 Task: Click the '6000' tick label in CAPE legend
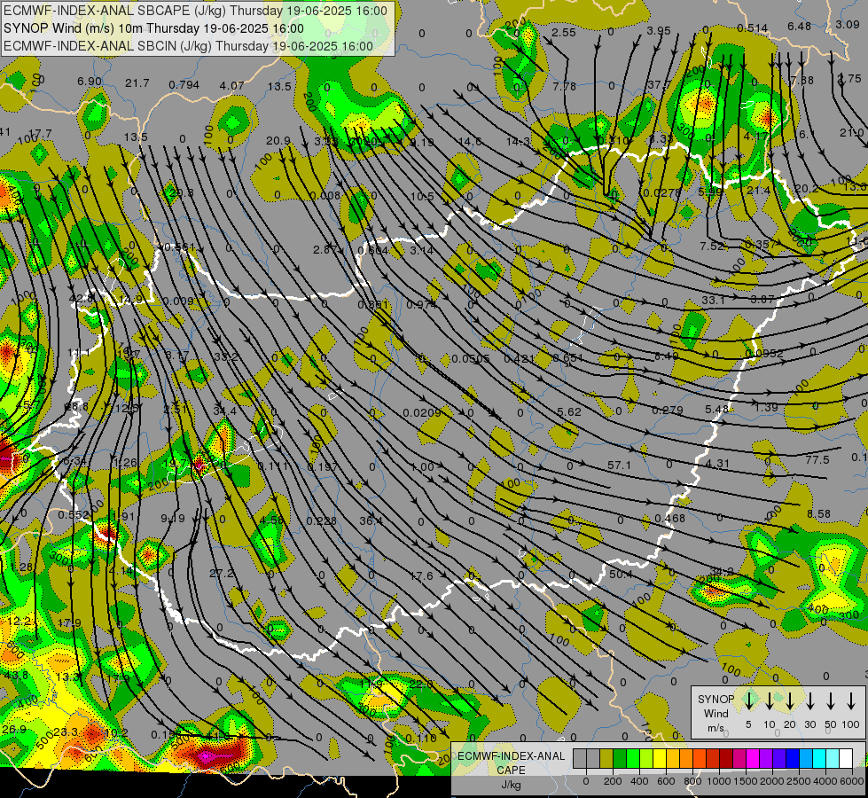coord(852,781)
